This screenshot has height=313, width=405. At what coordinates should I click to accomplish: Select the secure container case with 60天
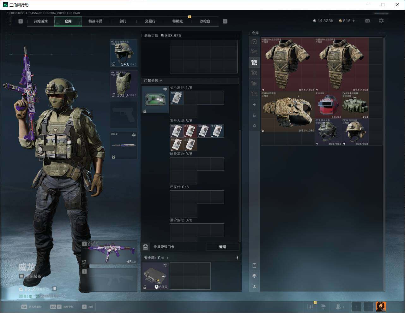point(155,276)
